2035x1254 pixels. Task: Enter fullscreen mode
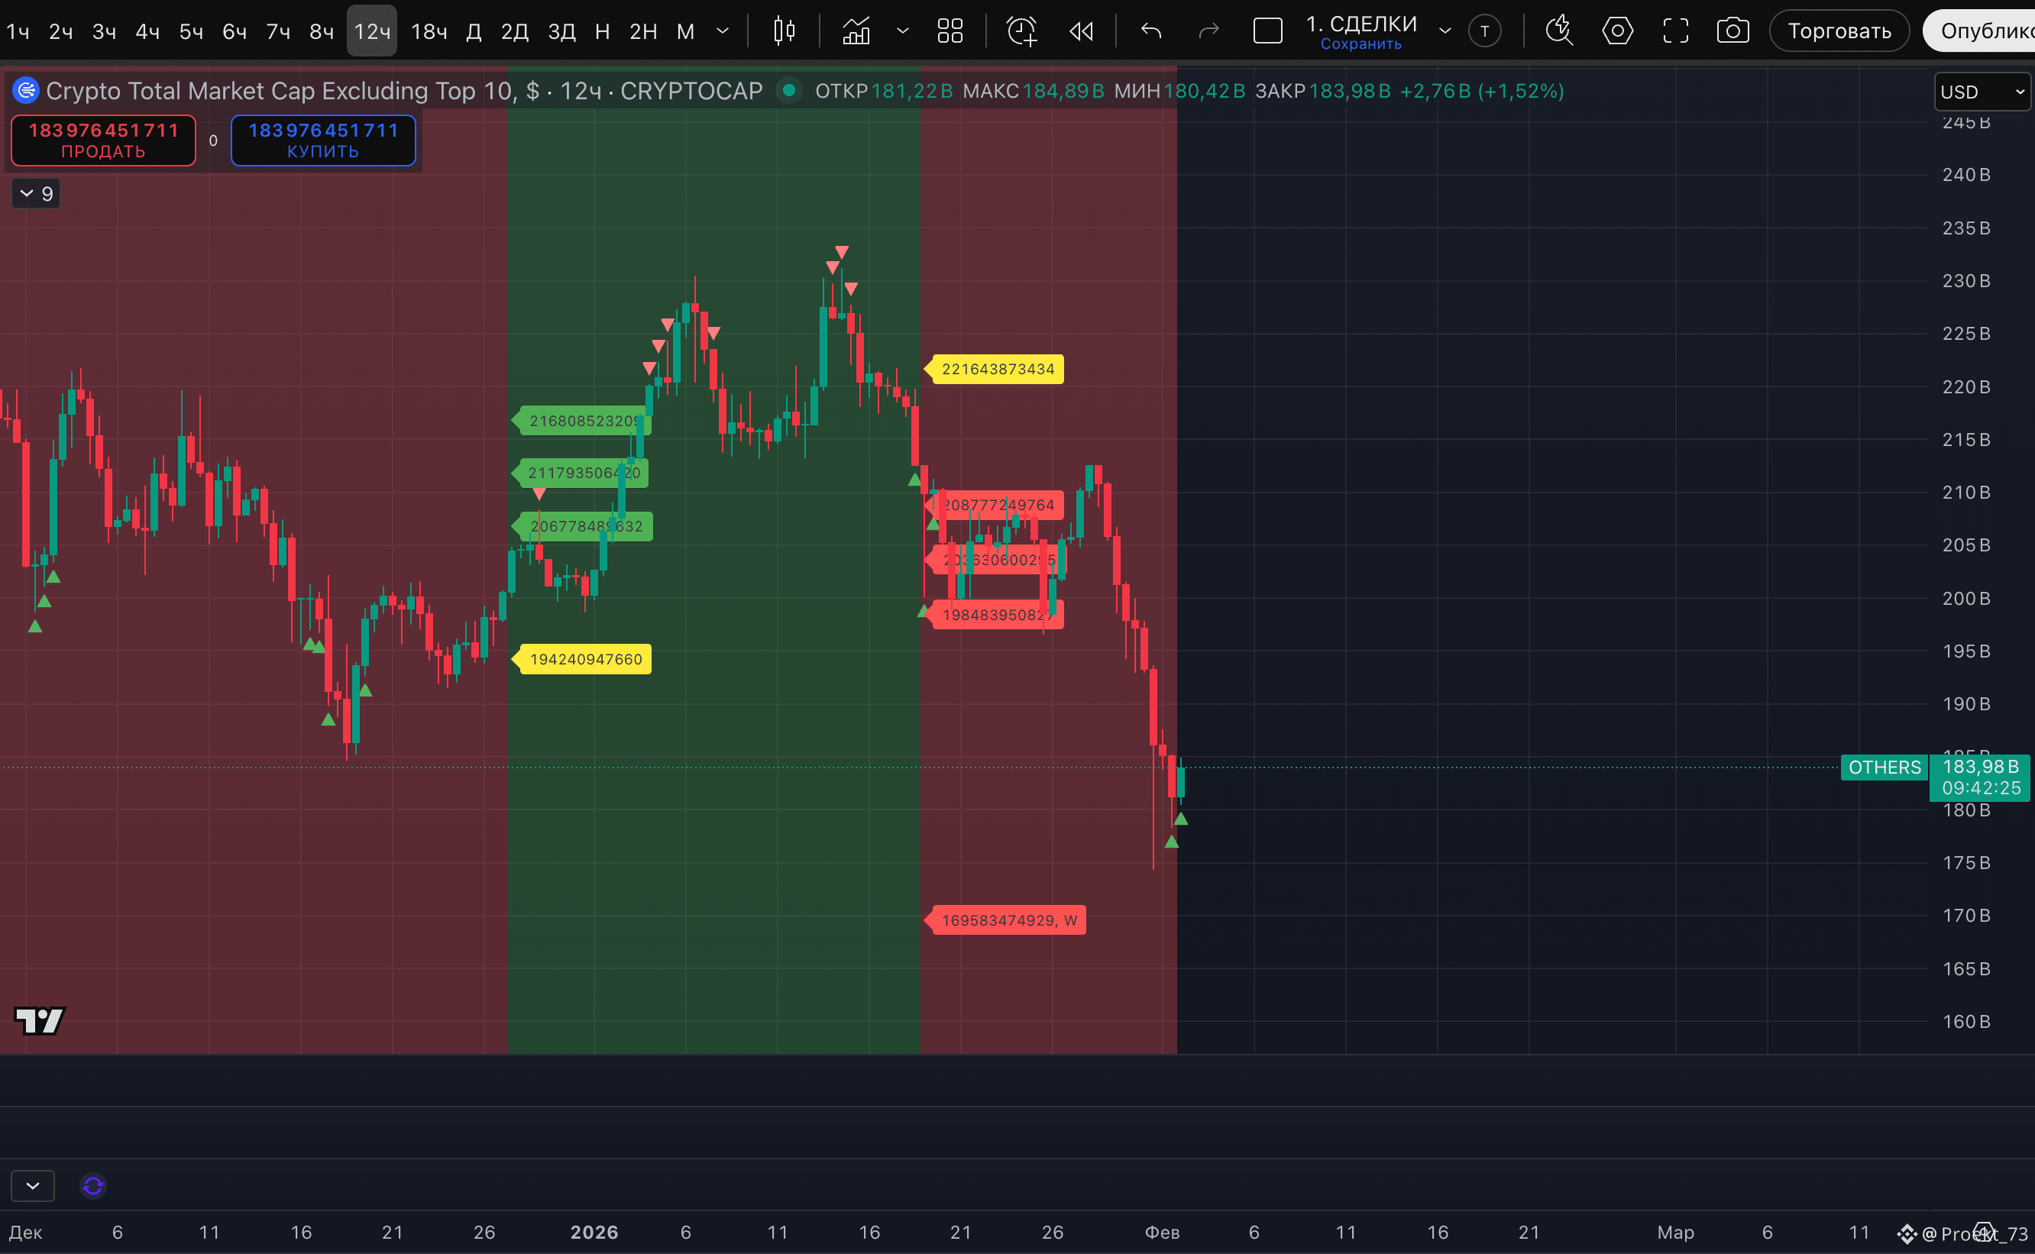1675,31
